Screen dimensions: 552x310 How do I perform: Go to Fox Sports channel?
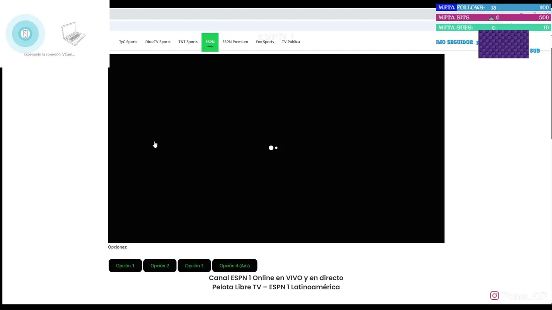click(265, 42)
